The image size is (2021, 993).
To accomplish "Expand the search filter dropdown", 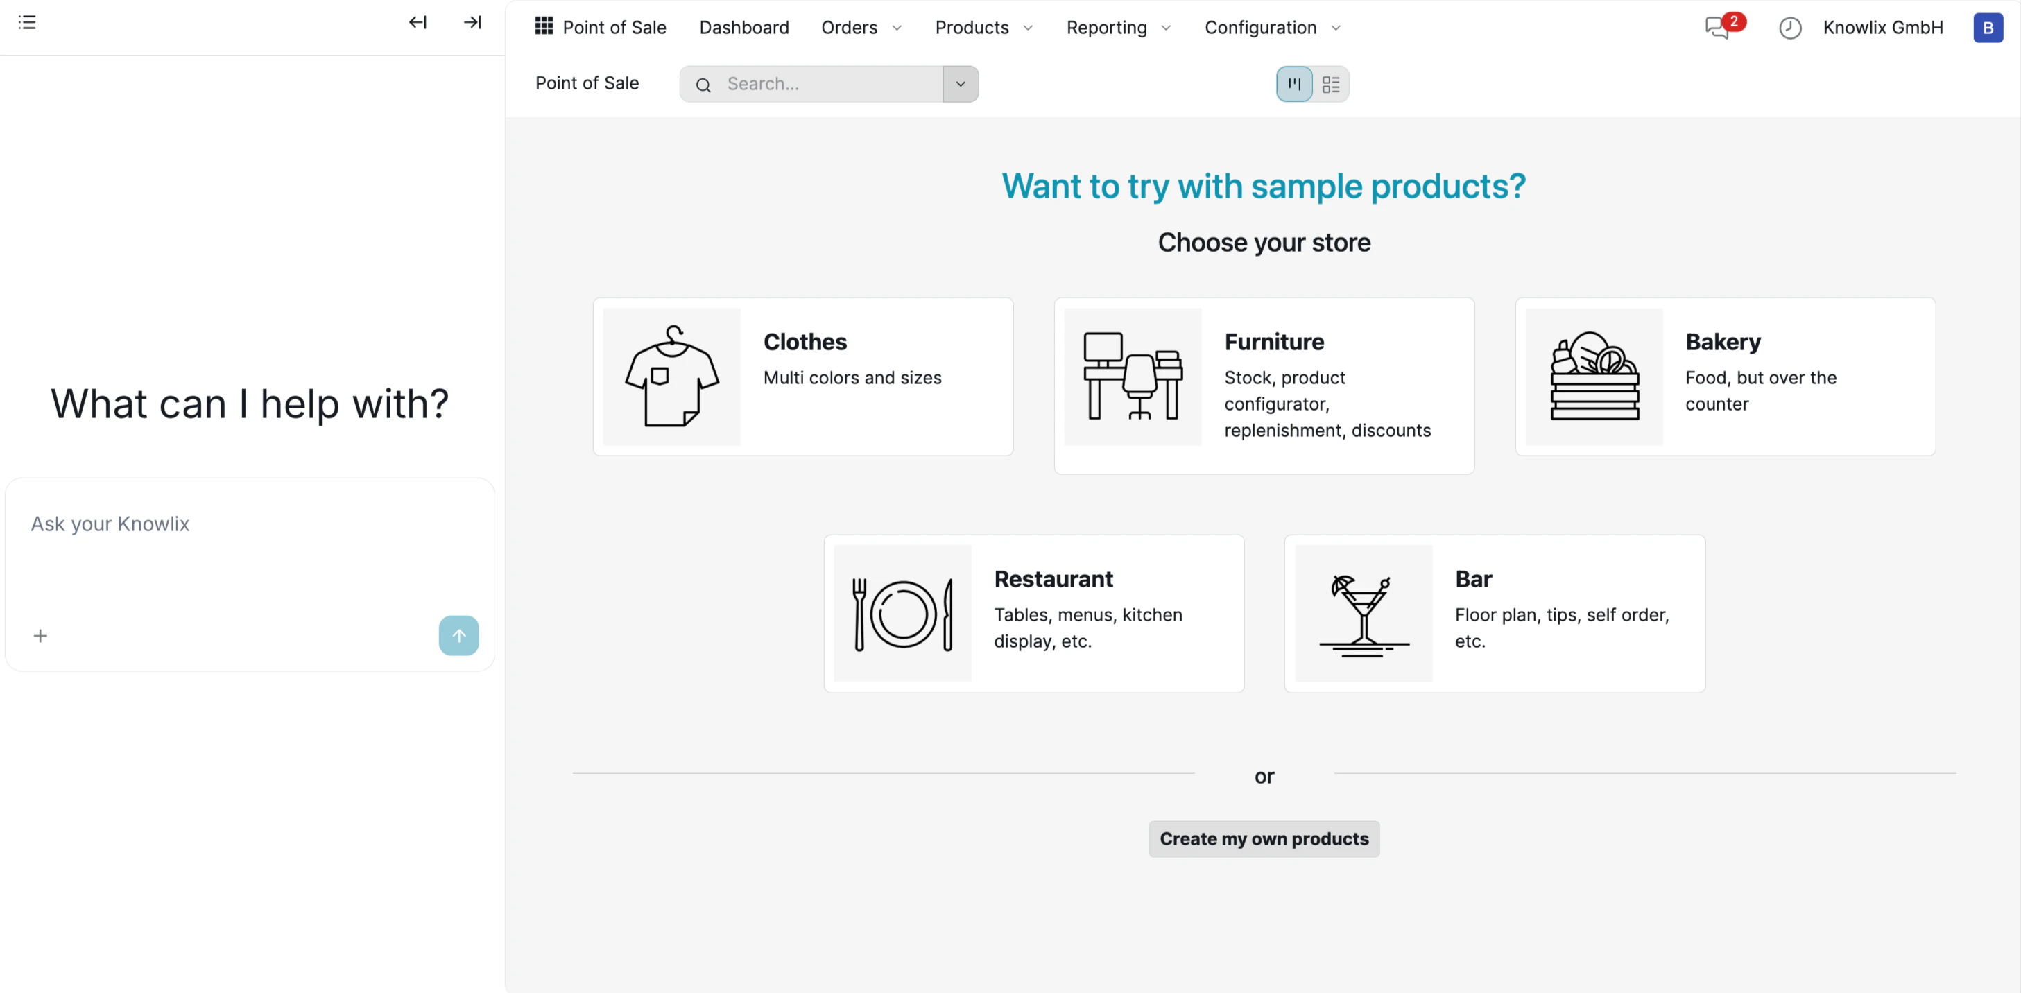I will click(x=961, y=84).
